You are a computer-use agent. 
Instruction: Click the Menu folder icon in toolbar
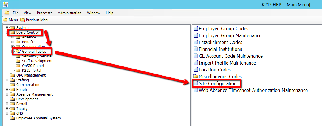pyautogui.click(x=5, y=20)
